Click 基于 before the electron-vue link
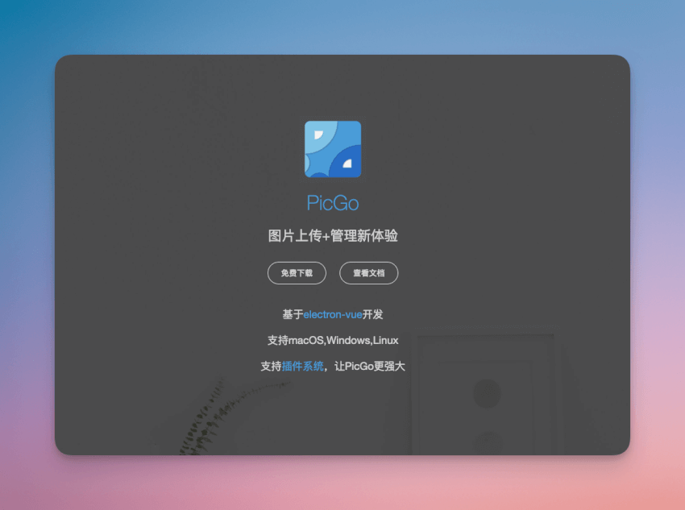The image size is (685, 510). [x=293, y=314]
